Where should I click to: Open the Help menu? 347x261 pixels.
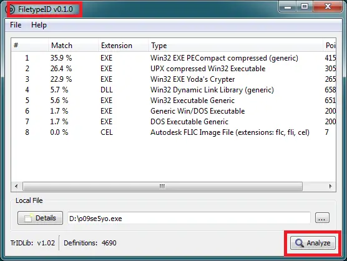pyautogui.click(x=39, y=25)
